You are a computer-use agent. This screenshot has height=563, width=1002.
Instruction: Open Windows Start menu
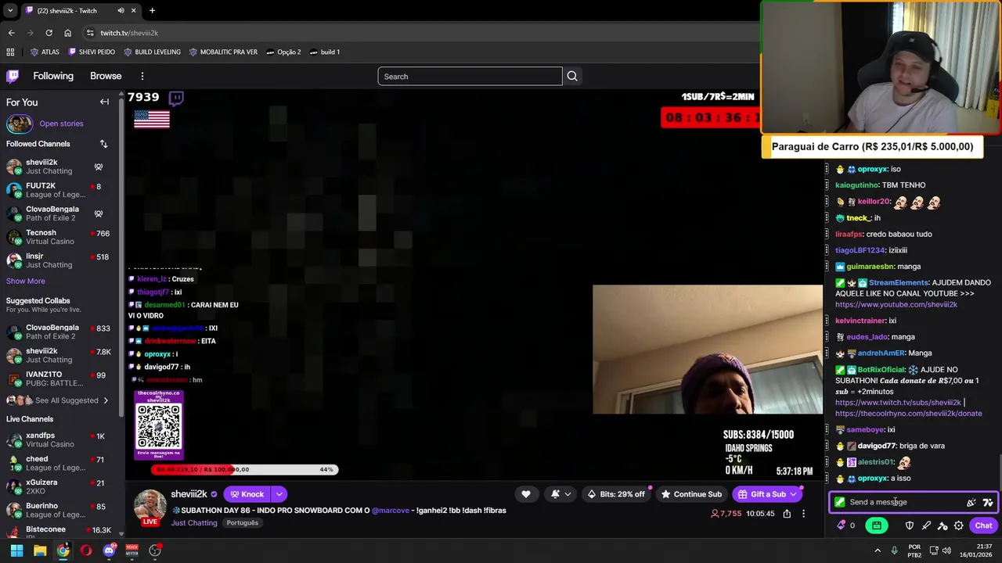pos(16,550)
